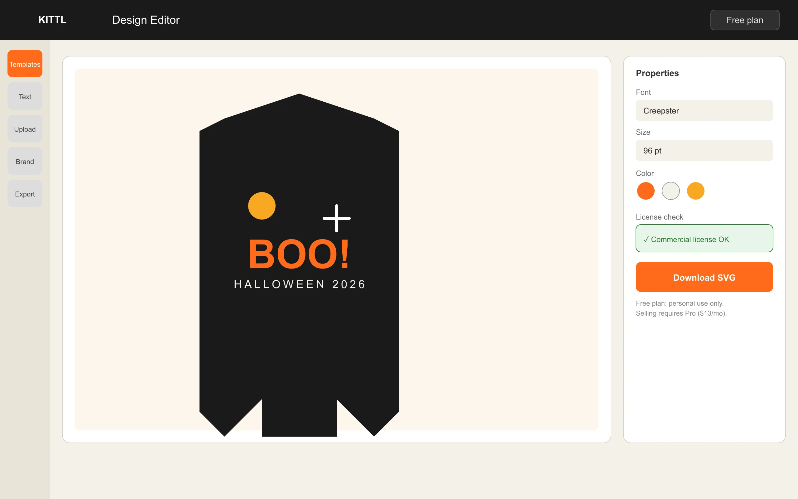The height and width of the screenshot is (499, 798).
Task: Click the Properties panel heading
Action: point(657,73)
